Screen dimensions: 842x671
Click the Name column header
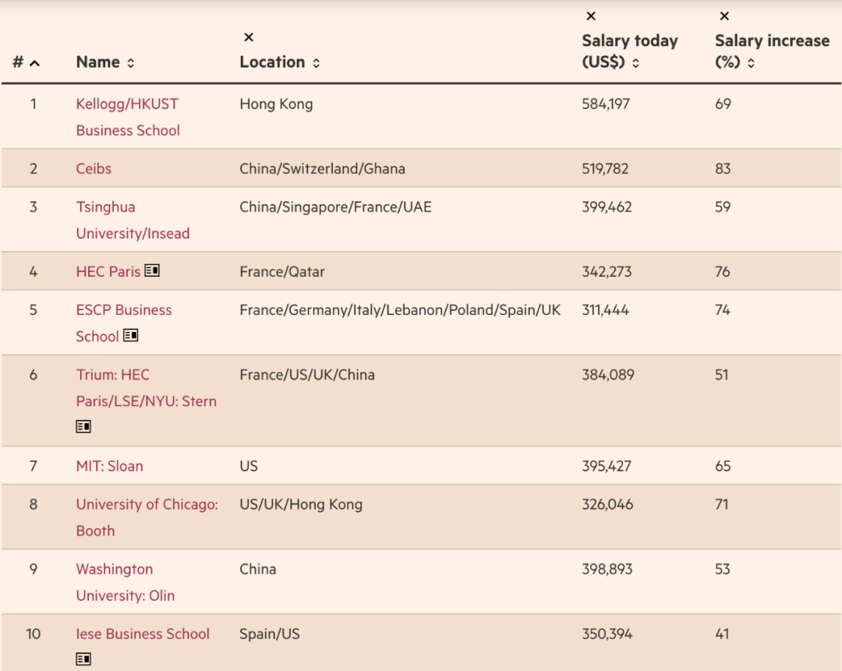pos(97,62)
